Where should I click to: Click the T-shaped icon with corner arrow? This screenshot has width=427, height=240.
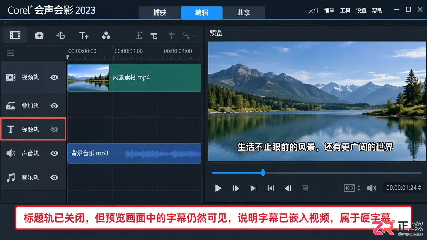tap(154, 36)
